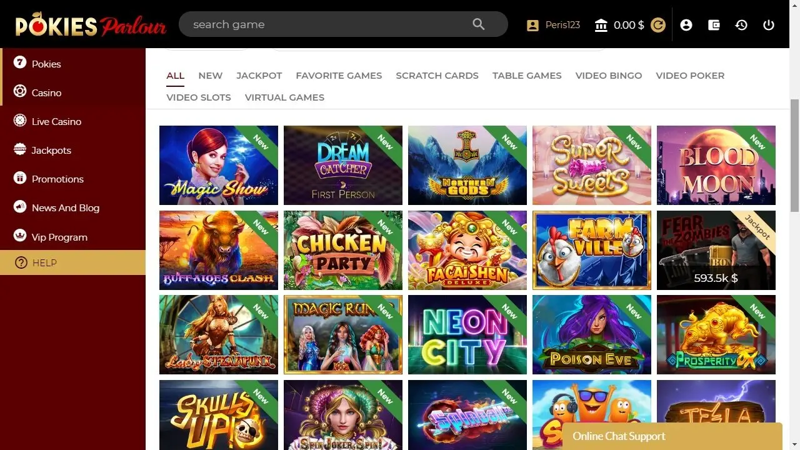Image resolution: width=800 pixels, height=450 pixels.
Task: Click the HELP button in sidebar
Action: (x=72, y=262)
